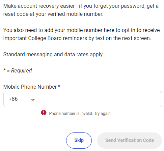164x151 pixels.
Task: Expand the country code chevron arrow
Action: pyautogui.click(x=33, y=100)
